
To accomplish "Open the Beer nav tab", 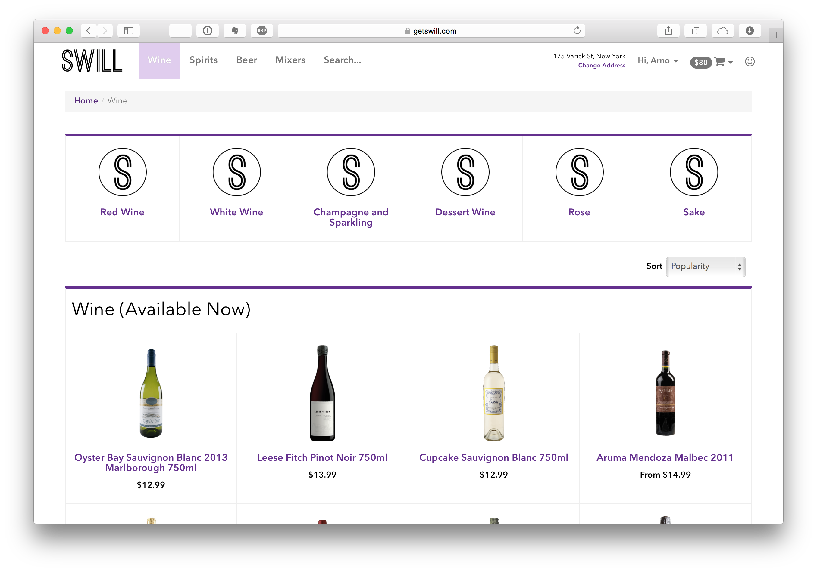I will (247, 60).
